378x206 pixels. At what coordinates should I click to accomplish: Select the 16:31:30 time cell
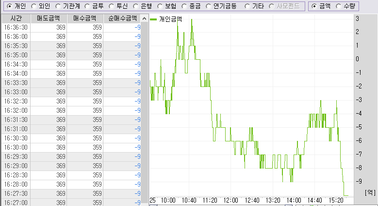tap(16, 120)
